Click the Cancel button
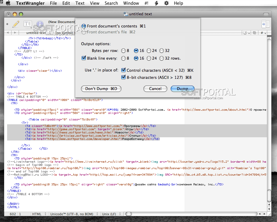The height and width of the screenshot is (222, 277). pos(155,89)
